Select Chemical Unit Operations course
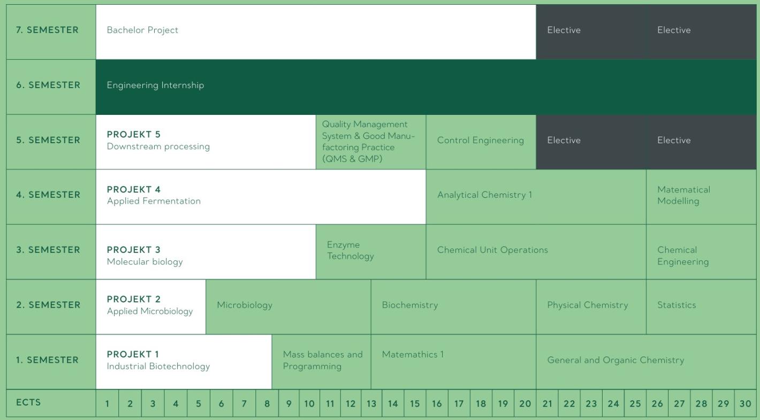This screenshot has height=420, width=760. pyautogui.click(x=536, y=252)
